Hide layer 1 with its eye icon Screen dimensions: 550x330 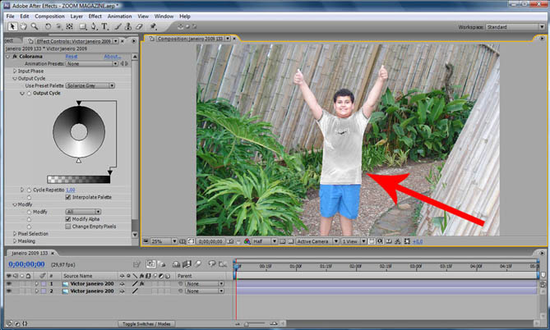(x=7, y=283)
